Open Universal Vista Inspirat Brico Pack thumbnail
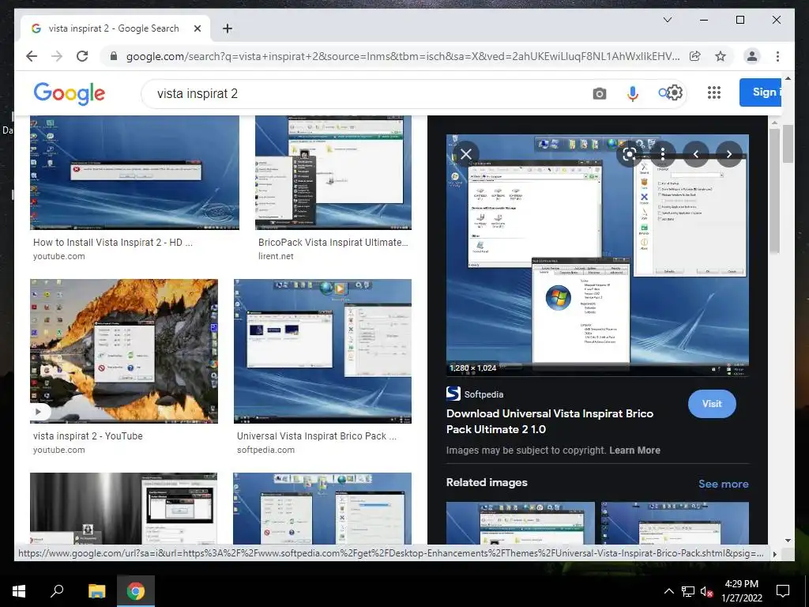 pyautogui.click(x=322, y=351)
